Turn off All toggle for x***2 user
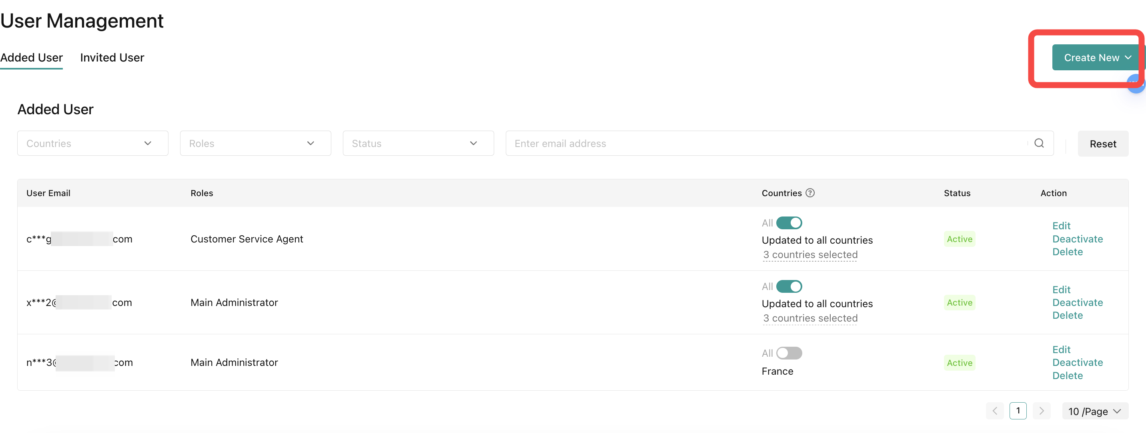Image resolution: width=1146 pixels, height=433 pixels. (x=789, y=286)
